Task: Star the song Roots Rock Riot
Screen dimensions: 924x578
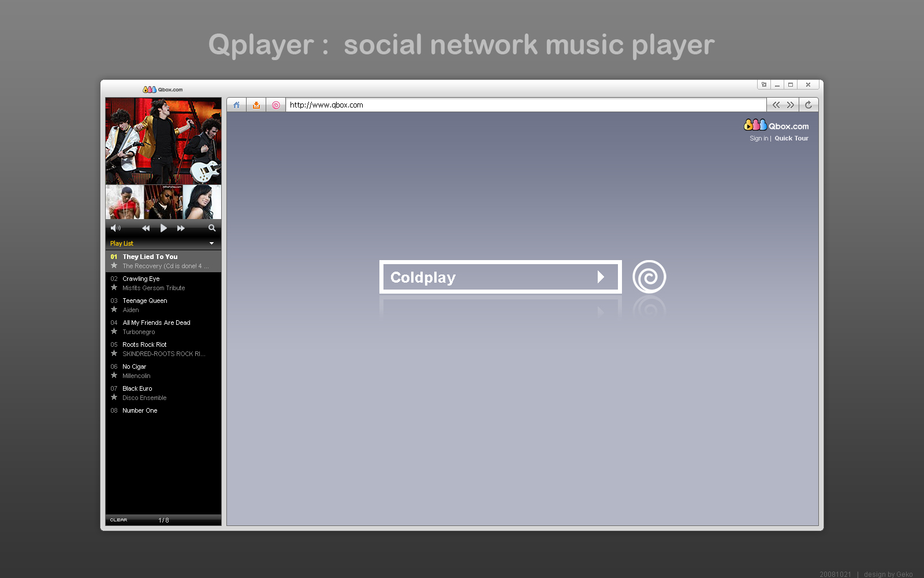Action: (x=114, y=354)
